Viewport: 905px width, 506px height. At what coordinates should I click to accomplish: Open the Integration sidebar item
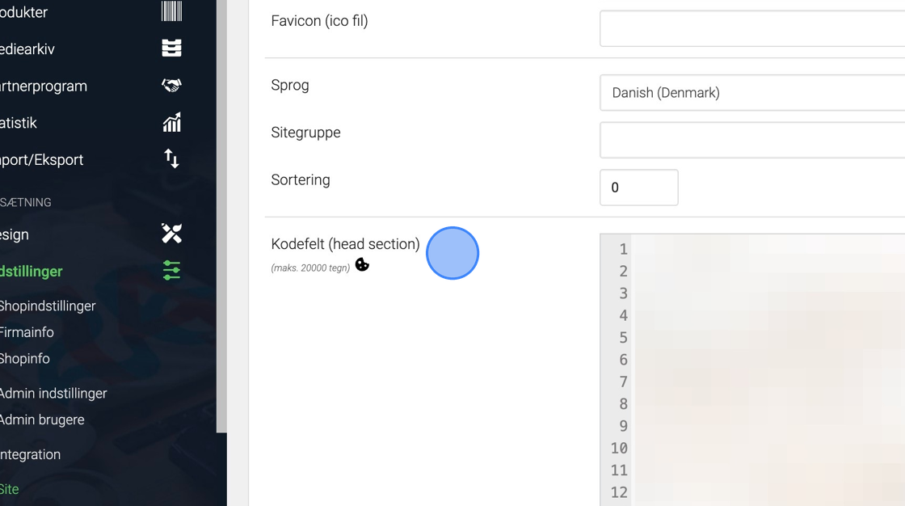(x=31, y=454)
